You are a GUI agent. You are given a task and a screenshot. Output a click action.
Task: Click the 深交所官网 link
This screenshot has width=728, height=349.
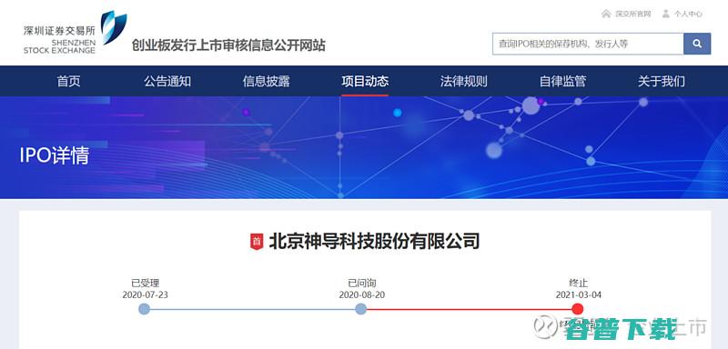pyautogui.click(x=633, y=14)
